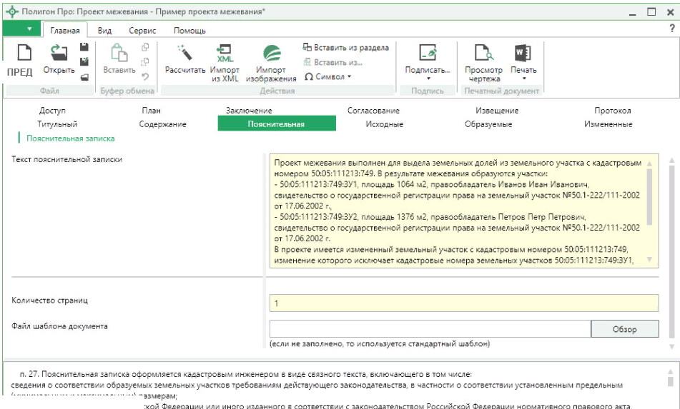Click the Количество страниц input field
This screenshot has height=409, width=680.
tap(463, 303)
